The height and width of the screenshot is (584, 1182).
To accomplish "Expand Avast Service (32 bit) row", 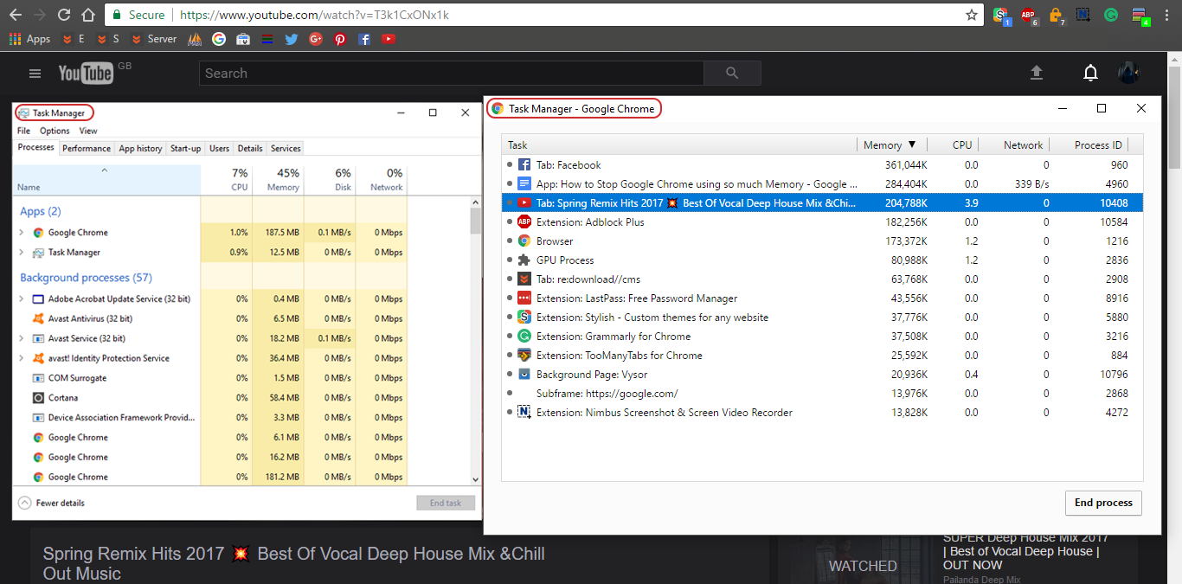I will pyautogui.click(x=21, y=338).
